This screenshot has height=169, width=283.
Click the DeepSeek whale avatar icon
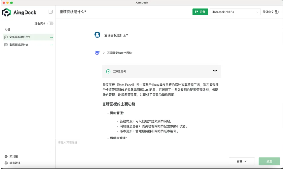(x=97, y=53)
